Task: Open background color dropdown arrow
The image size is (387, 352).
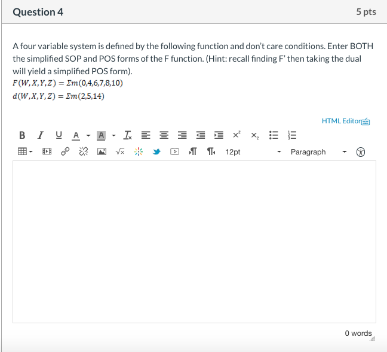Action: [113, 135]
